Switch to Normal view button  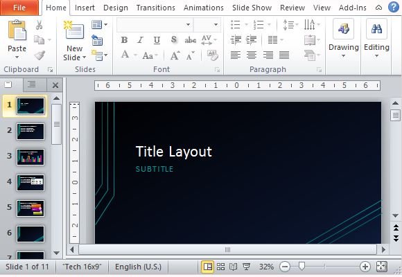pos(208,267)
